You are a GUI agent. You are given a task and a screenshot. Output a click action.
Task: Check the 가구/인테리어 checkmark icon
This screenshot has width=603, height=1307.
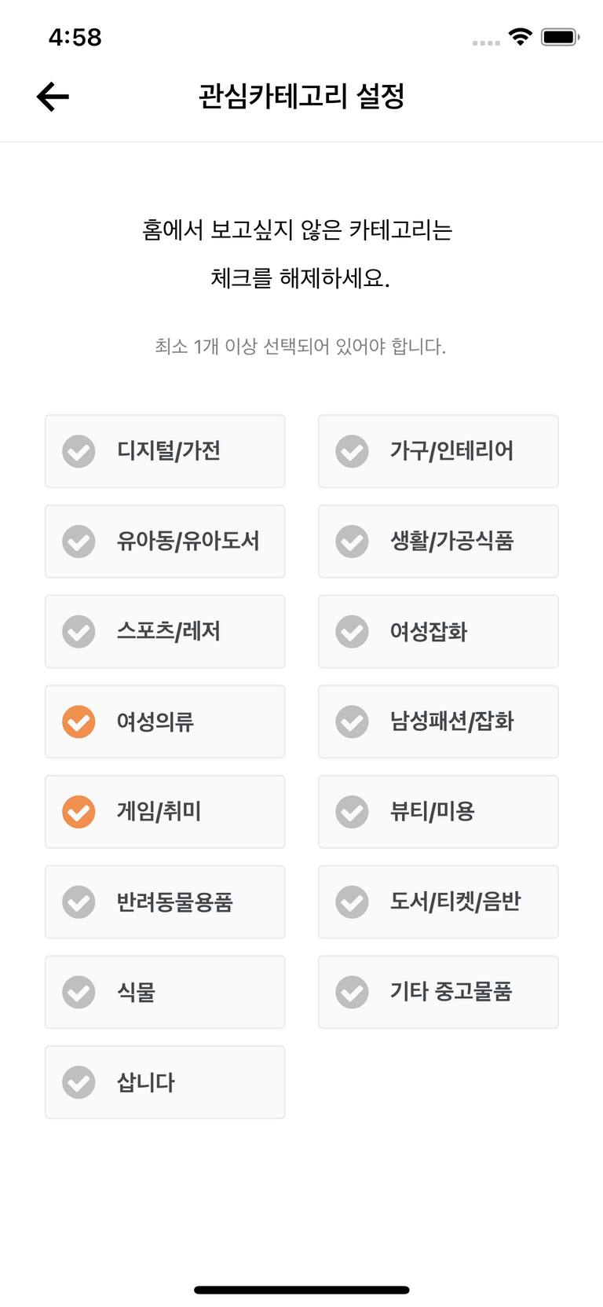click(352, 451)
